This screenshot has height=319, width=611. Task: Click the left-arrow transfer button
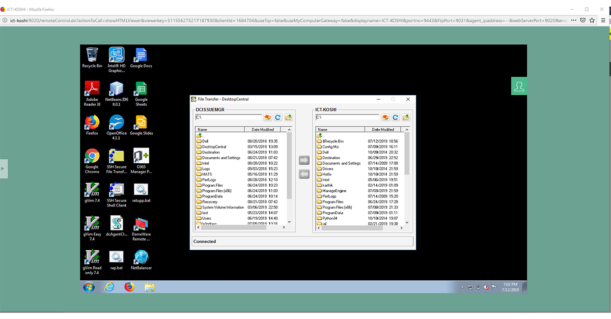pyautogui.click(x=304, y=175)
